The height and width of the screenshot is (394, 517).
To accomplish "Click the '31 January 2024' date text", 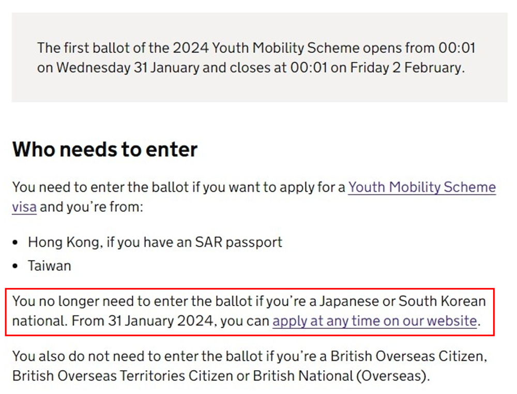I will click(161, 321).
